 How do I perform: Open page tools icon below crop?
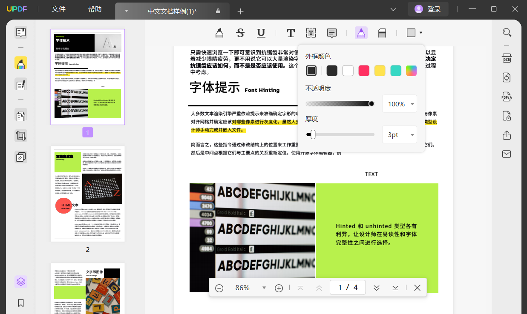[x=21, y=157]
